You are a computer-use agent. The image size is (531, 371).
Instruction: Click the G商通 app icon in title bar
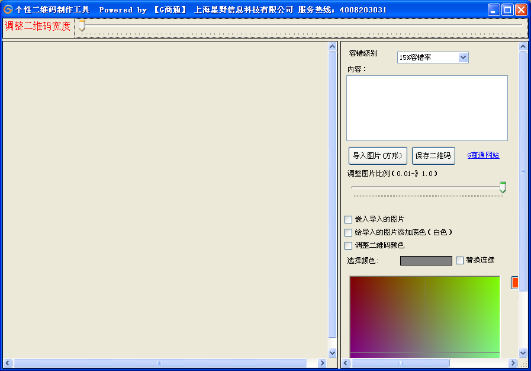click(x=8, y=9)
